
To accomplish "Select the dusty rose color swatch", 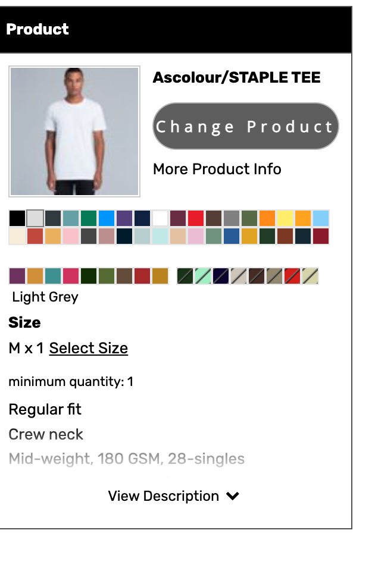I will pyautogui.click(x=107, y=236).
